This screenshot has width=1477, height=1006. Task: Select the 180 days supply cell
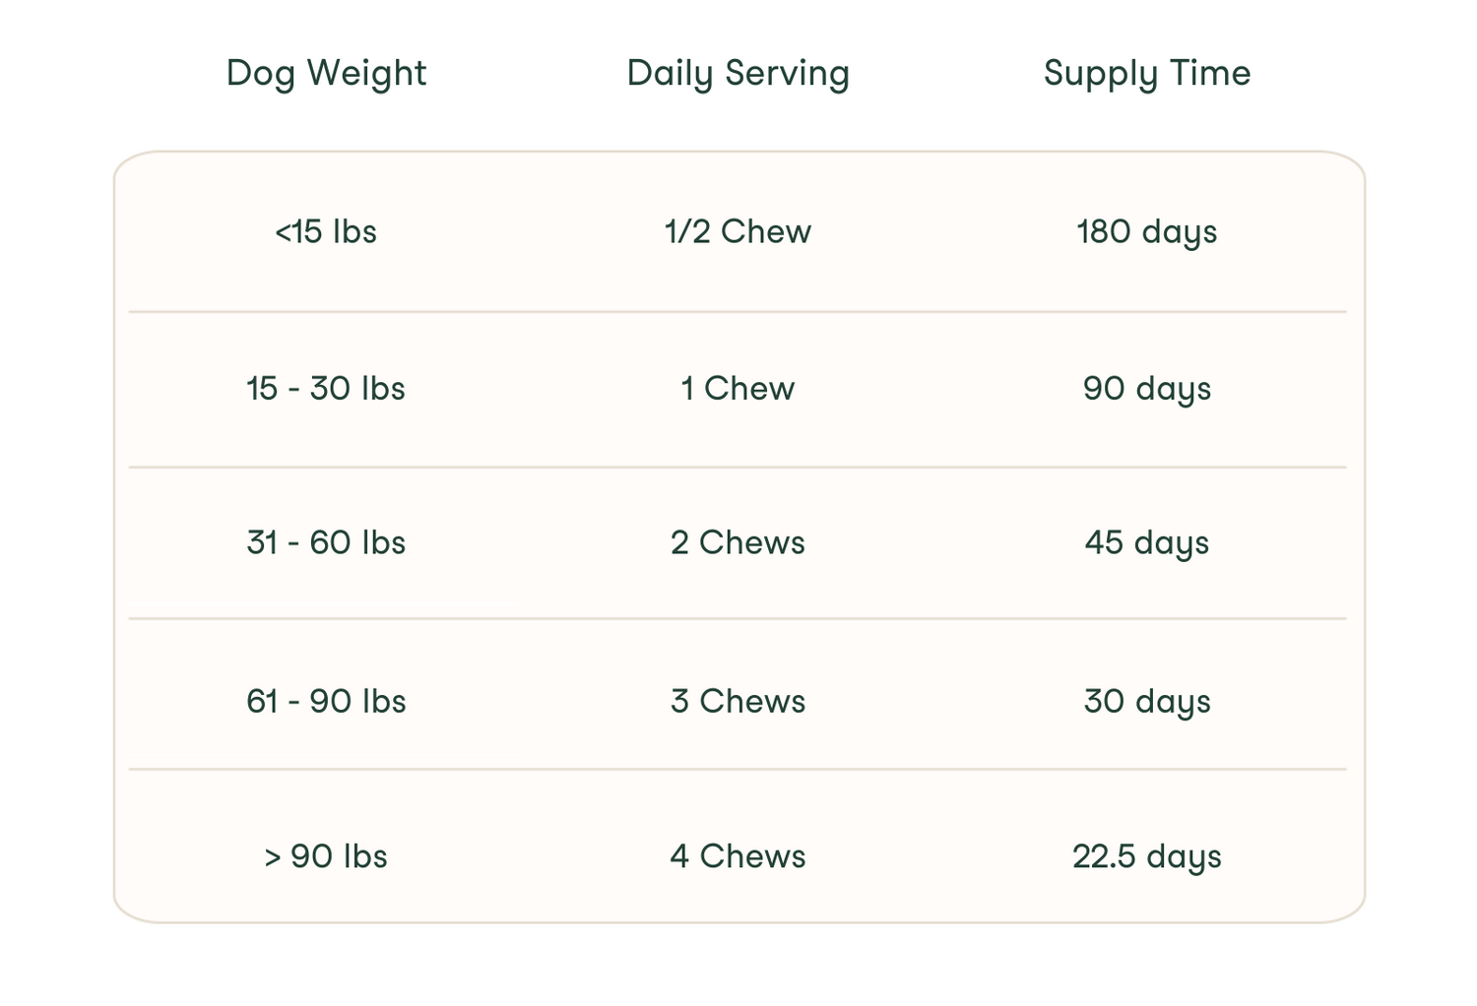tap(1147, 232)
